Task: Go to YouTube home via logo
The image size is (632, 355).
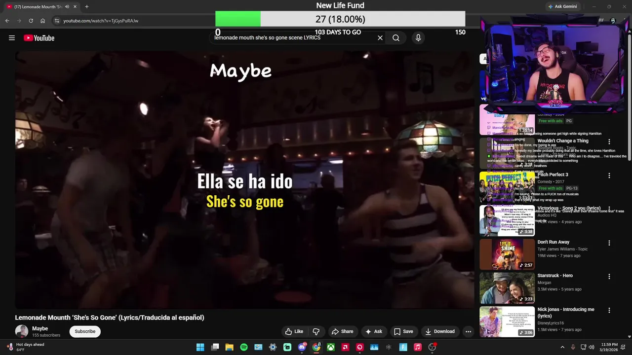Action: (x=39, y=38)
